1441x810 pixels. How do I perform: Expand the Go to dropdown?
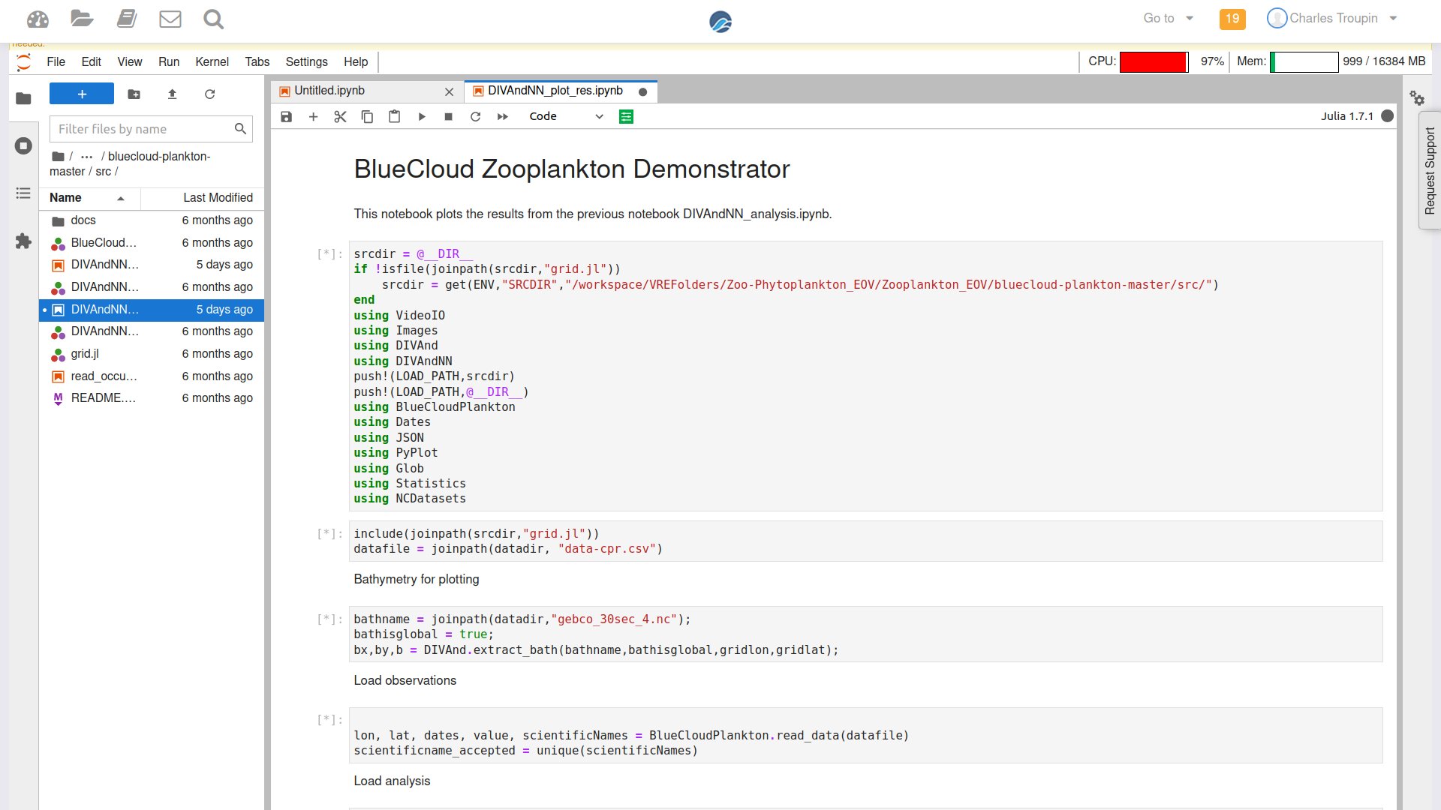(x=1168, y=18)
